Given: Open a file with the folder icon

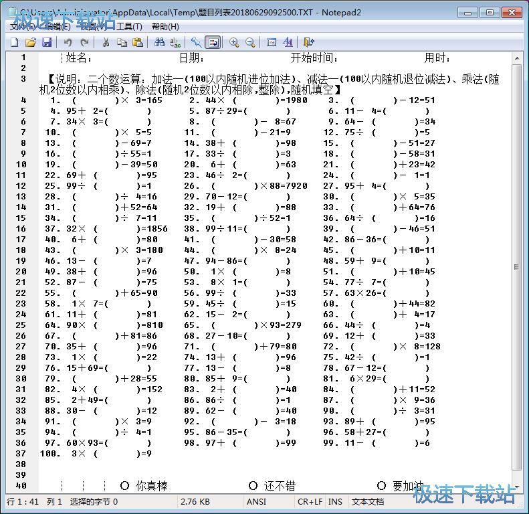Looking at the screenshot, I should click(x=31, y=42).
